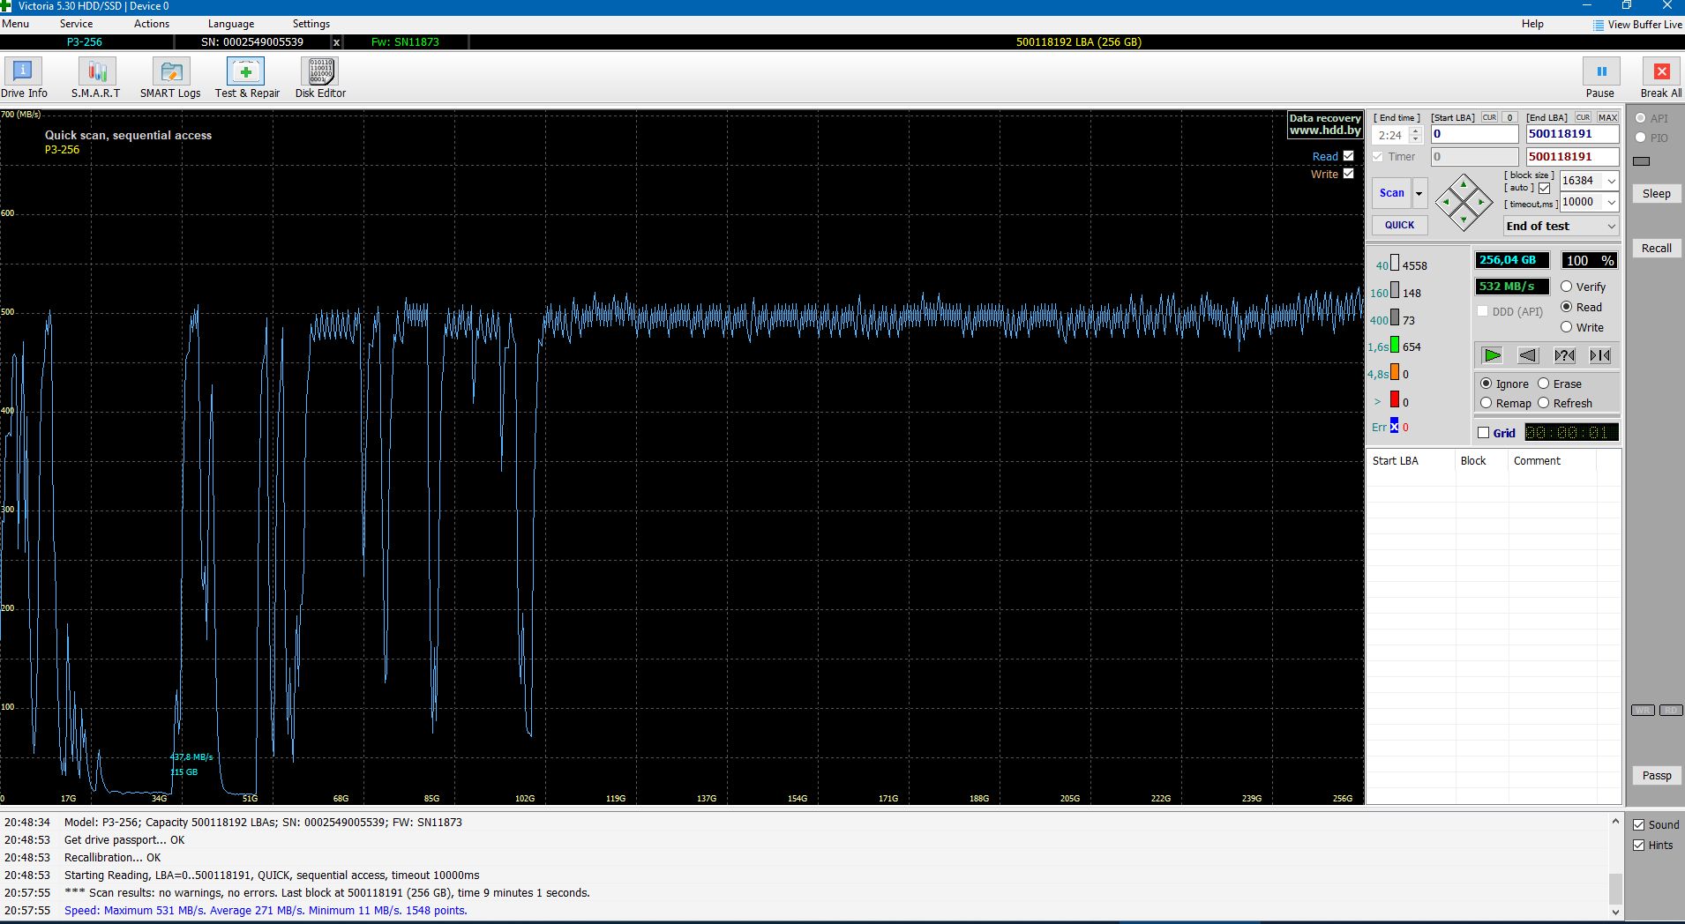
Task: Click the blue Err X indicator
Action: coord(1395,427)
